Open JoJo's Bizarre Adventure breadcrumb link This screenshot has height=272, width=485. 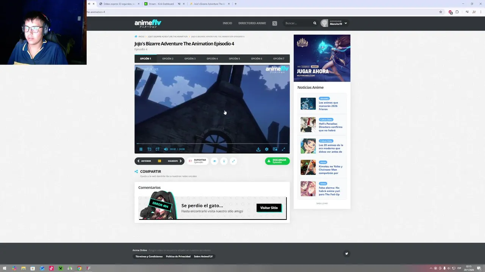click(167, 37)
